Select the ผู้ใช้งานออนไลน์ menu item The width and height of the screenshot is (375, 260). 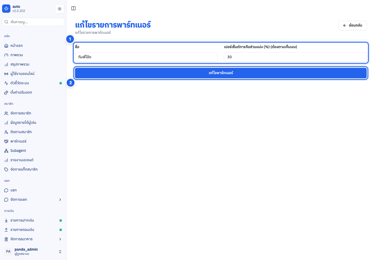[x=33, y=74]
